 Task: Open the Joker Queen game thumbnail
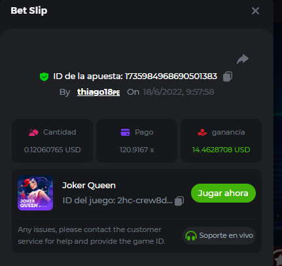pyautogui.click(x=35, y=193)
